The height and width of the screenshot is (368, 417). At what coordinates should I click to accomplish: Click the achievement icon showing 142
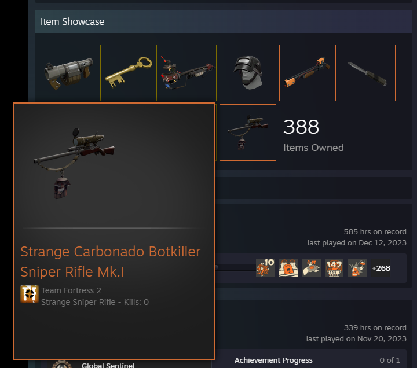pos(334,268)
